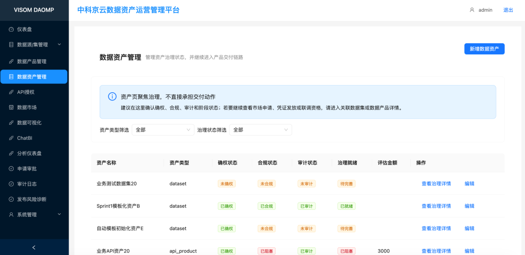View 查看治理详情 for 业务API资产20
The image size is (525, 255).
436,251
